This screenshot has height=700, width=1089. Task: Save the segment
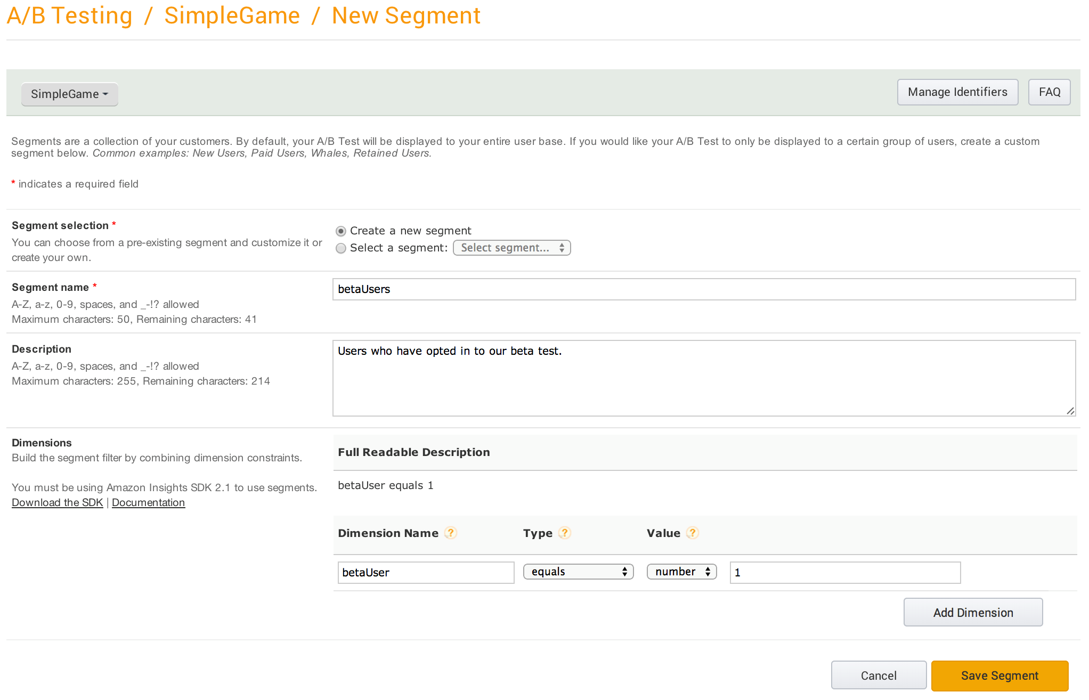[x=999, y=675]
